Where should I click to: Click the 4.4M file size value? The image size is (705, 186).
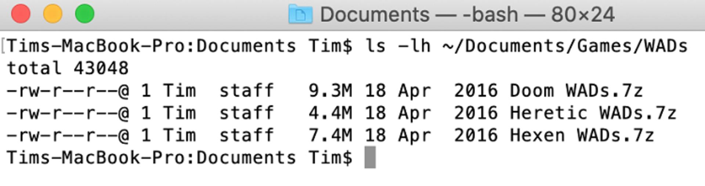pyautogui.click(x=330, y=113)
